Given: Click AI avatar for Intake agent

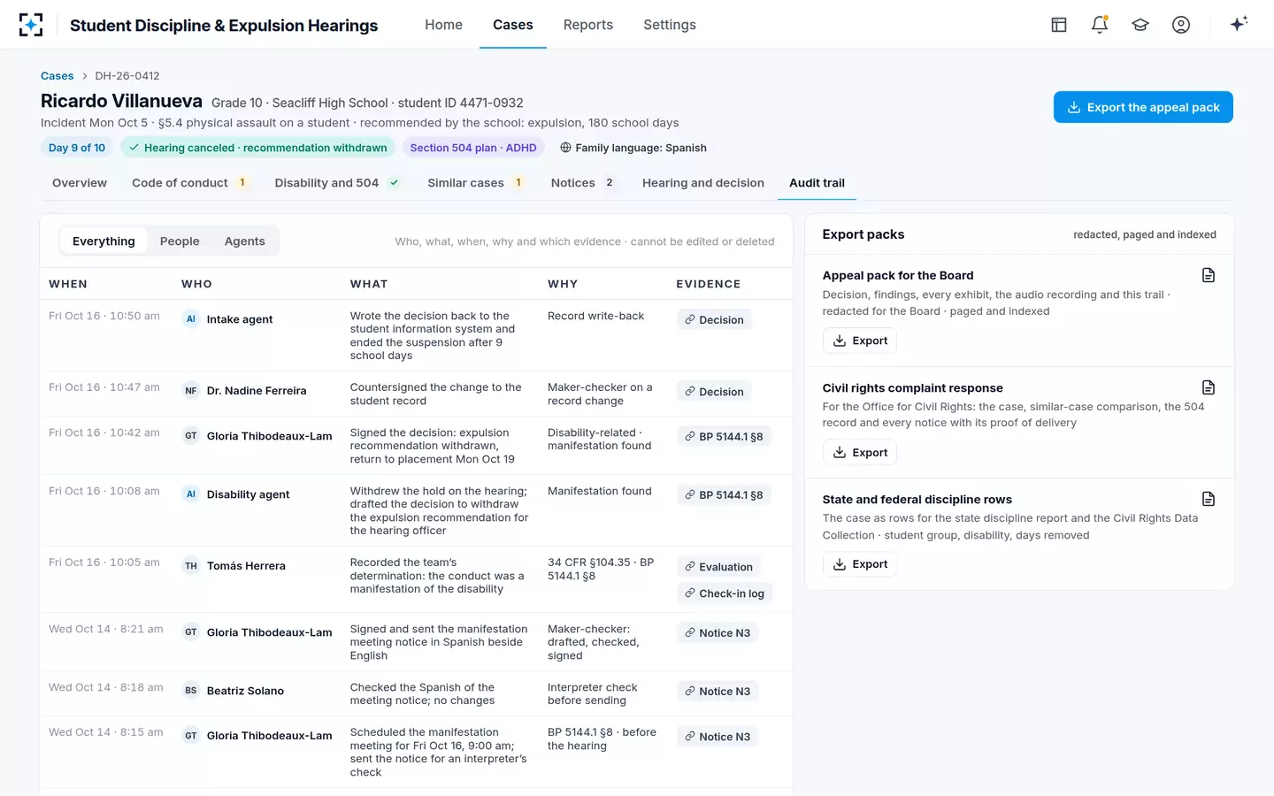Looking at the screenshot, I should click(191, 319).
